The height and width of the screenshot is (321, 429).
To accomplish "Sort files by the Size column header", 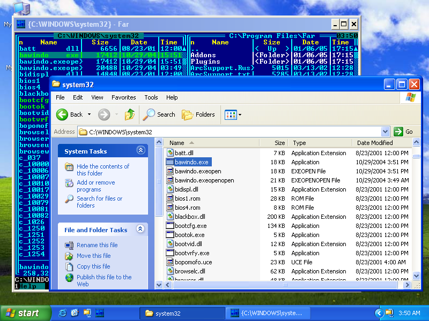I will coord(273,143).
